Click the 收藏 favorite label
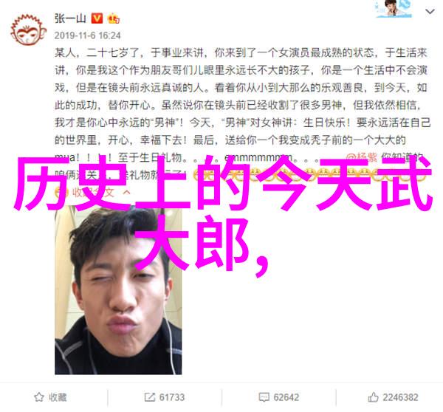Viewport: 443px width, 412px height. pos(58,397)
